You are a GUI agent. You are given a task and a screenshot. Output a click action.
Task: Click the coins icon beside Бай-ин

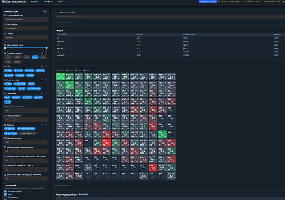pos(5,45)
